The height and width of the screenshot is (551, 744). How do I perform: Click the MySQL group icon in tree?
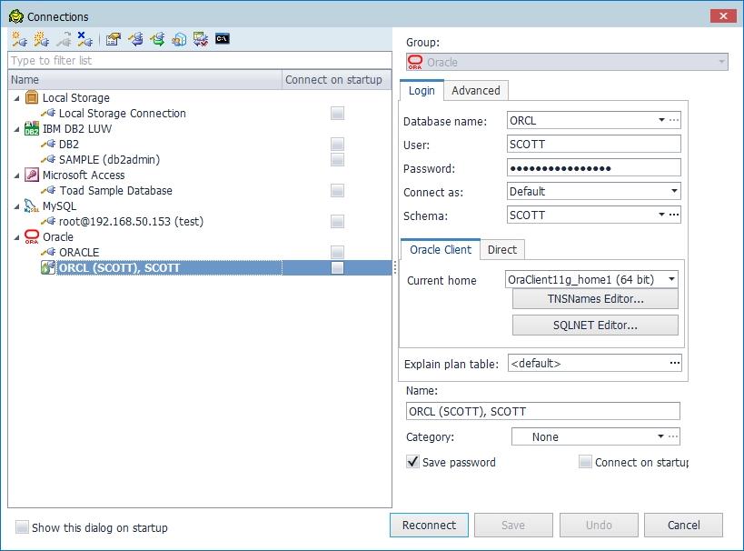point(32,206)
